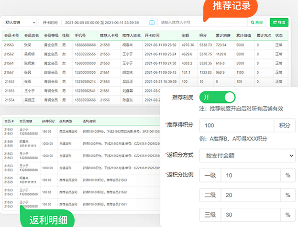The height and width of the screenshot is (227, 298).
Task: Click the 二级 percentage input field
Action: [251, 195]
